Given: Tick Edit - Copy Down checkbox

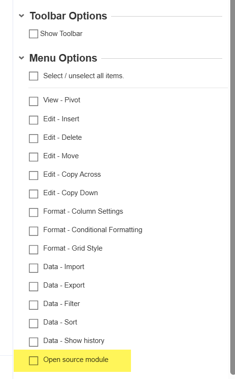Looking at the screenshot, I should [x=34, y=194].
